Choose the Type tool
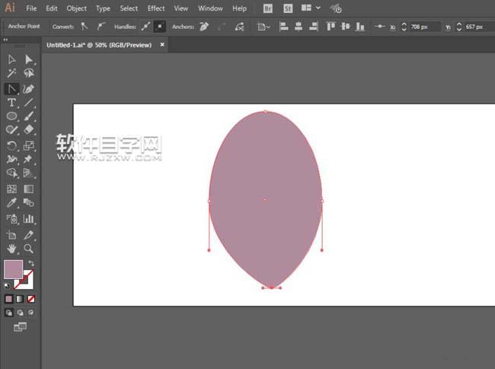Image resolution: width=495 pixels, height=369 pixels. [x=12, y=103]
